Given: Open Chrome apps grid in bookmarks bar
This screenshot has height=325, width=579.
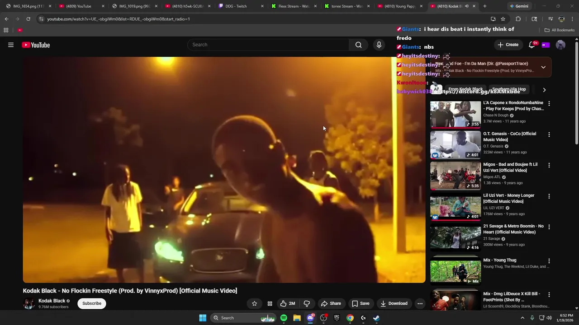Looking at the screenshot, I should pos(6,30).
